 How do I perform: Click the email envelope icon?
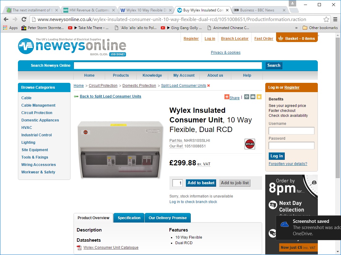pos(253,97)
